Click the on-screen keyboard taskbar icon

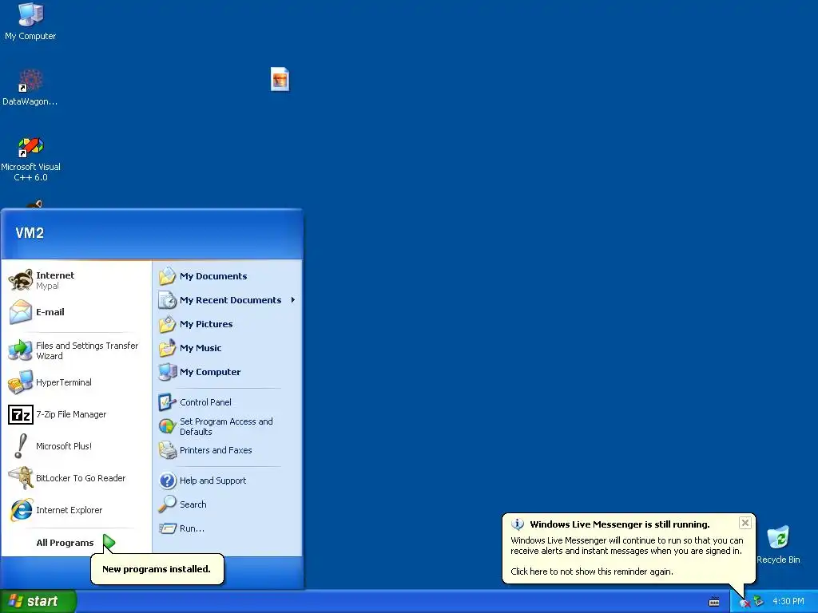714,602
